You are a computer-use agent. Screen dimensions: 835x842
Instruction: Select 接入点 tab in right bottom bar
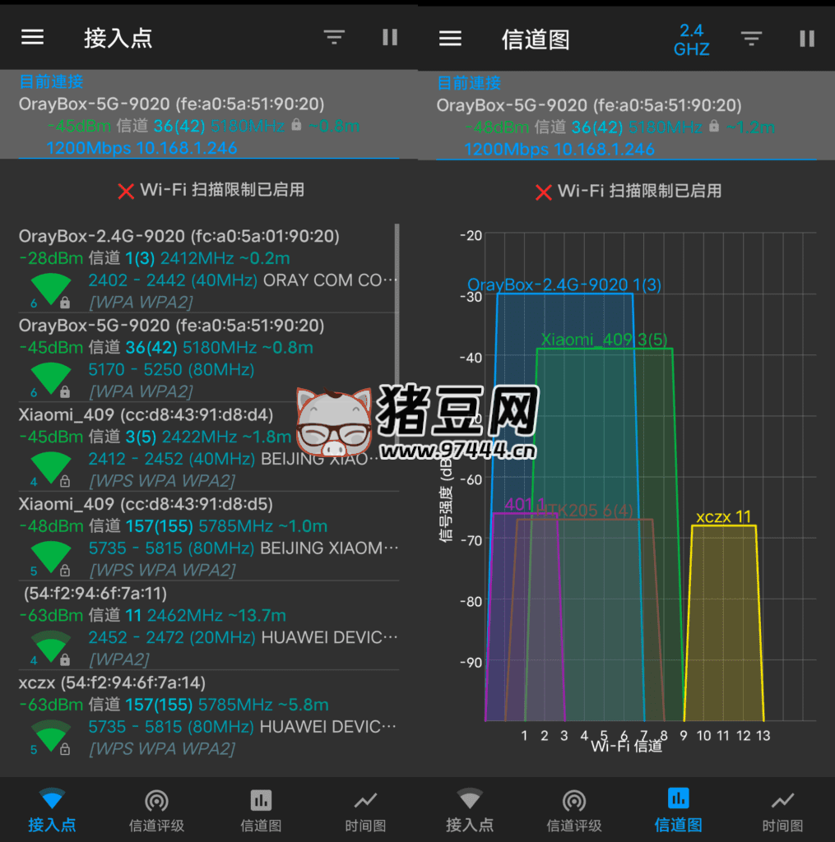(470, 810)
